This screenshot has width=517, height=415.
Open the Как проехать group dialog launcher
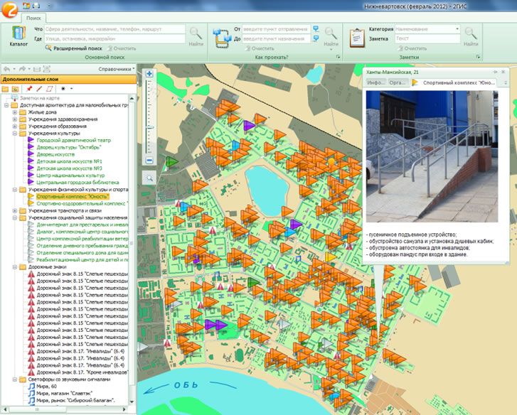click(x=338, y=57)
